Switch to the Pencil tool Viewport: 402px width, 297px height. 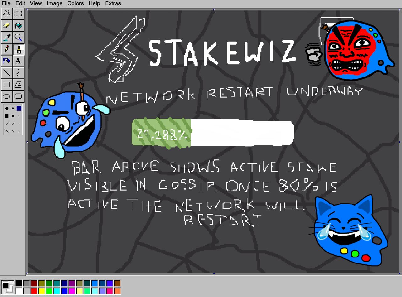[x=7, y=49]
